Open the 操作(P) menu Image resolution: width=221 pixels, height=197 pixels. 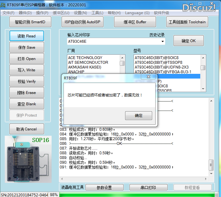pyautogui.click(x=42, y=13)
